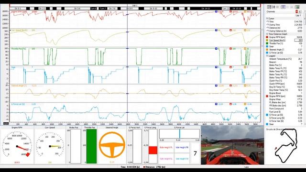Select the 'Str 9-10' track section
The height and width of the screenshot is (172, 306).
153,9
